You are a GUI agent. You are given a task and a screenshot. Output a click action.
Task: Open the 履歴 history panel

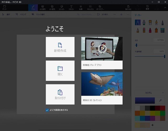(147, 8)
